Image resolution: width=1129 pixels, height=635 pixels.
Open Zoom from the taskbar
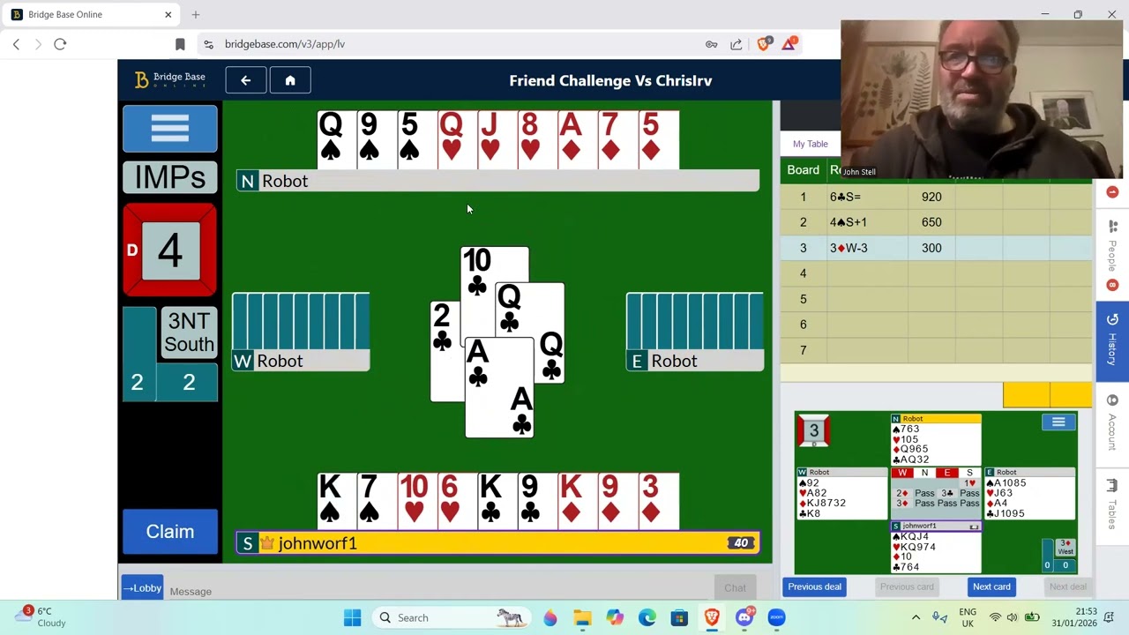pyautogui.click(x=776, y=617)
